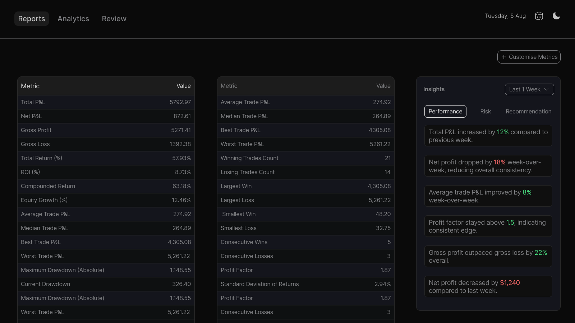Select the Reports tab

pyautogui.click(x=32, y=19)
